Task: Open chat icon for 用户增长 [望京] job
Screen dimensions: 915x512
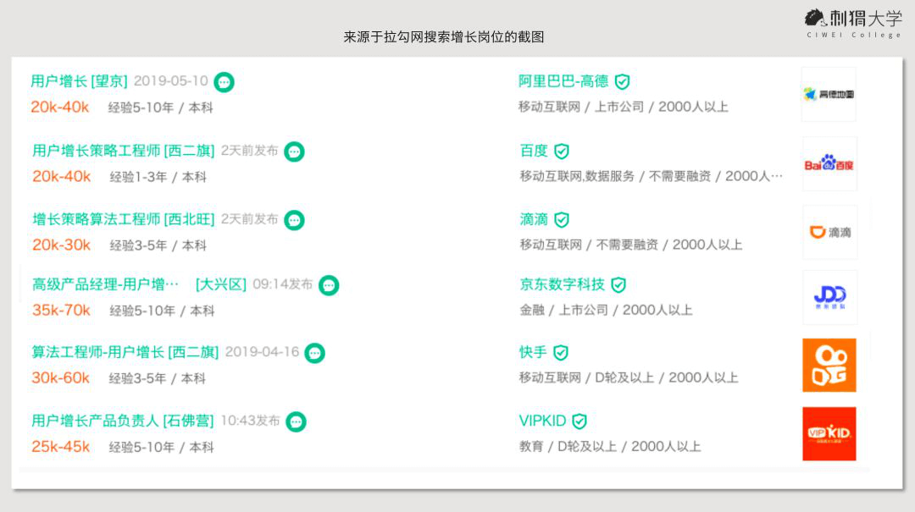Action: [224, 82]
